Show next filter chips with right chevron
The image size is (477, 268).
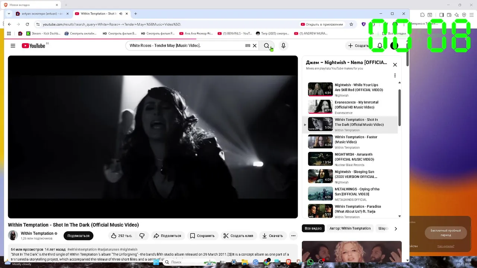396,229
